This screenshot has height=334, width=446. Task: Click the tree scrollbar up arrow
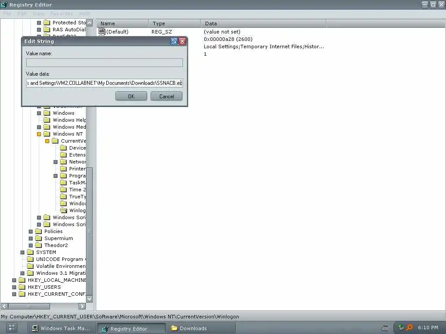(x=89, y=23)
